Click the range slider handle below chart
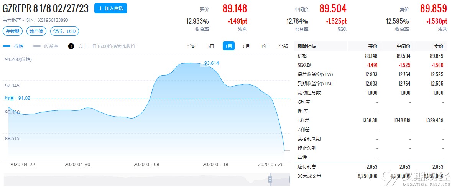The image size is (452, 188). (270, 179)
